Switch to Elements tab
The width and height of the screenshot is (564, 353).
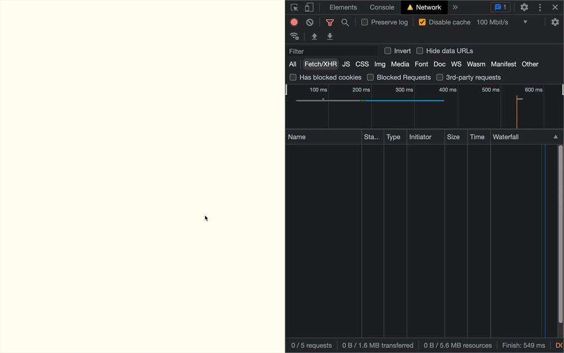(343, 7)
